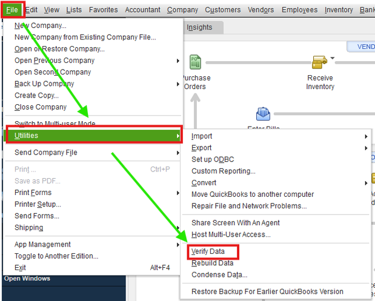Image resolution: width=375 pixels, height=301 pixels.
Task: Expand the Export submenu in Utilities
Action: 276,148
